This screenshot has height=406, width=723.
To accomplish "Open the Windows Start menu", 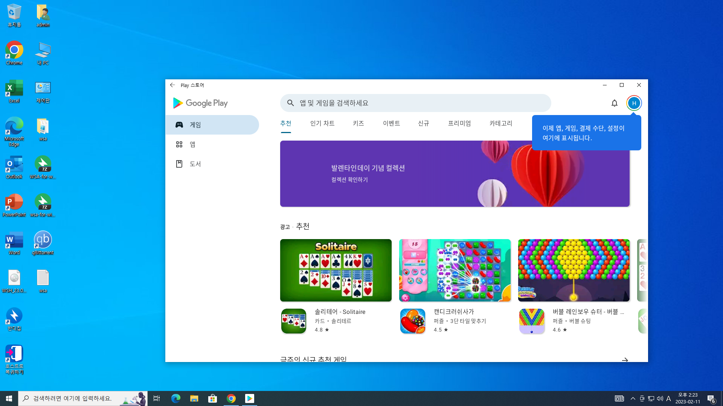I will click(9, 398).
